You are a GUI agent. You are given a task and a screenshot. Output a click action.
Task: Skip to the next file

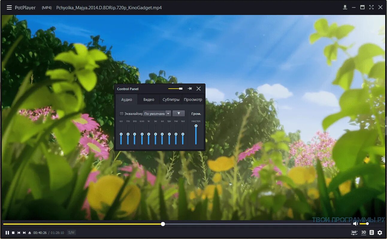tap(24, 233)
